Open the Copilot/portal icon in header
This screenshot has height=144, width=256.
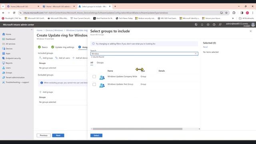[196, 25]
